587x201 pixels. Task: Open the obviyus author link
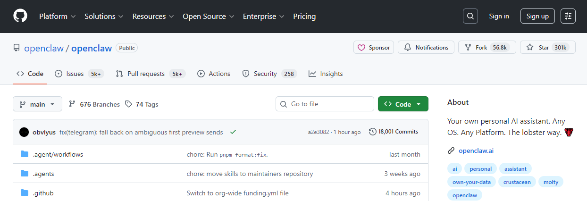44,132
